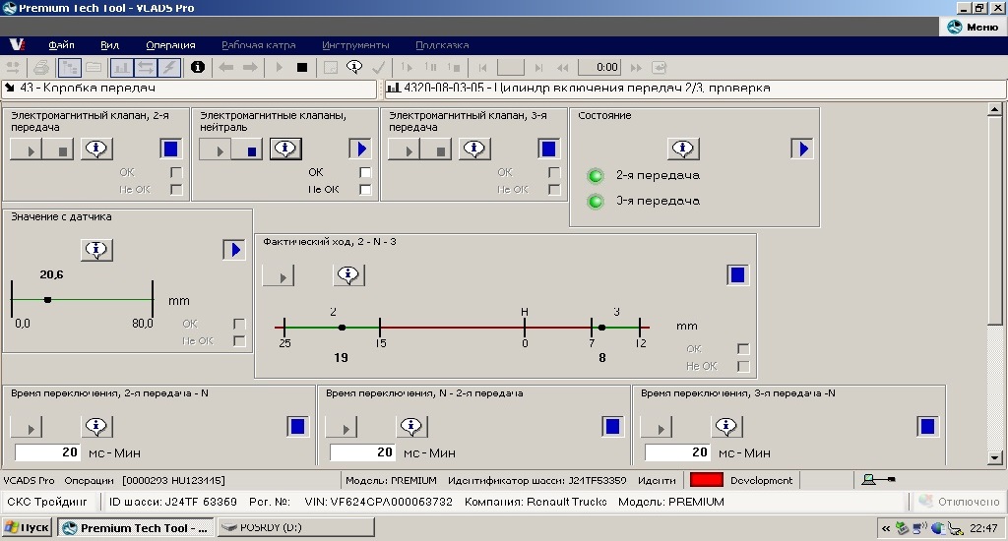Viewport: 1008px width, 541px height.
Task: Click the bar chart toolbar icon
Action: (x=121, y=68)
